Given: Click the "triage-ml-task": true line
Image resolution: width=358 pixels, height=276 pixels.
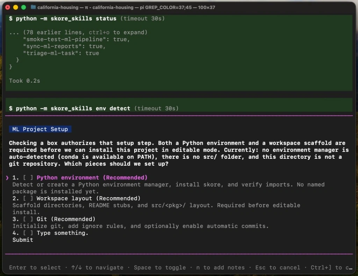Looking at the screenshot, I should tap(61, 53).
